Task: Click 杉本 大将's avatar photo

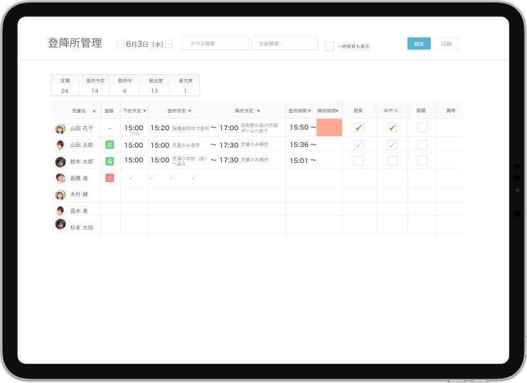Action: (x=60, y=225)
